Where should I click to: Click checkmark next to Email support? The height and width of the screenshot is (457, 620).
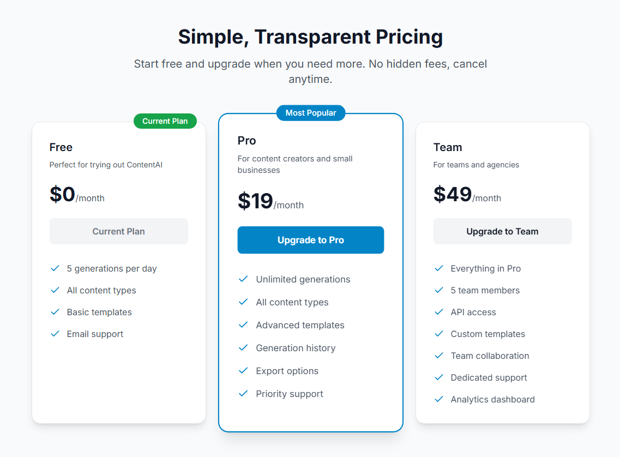55,334
